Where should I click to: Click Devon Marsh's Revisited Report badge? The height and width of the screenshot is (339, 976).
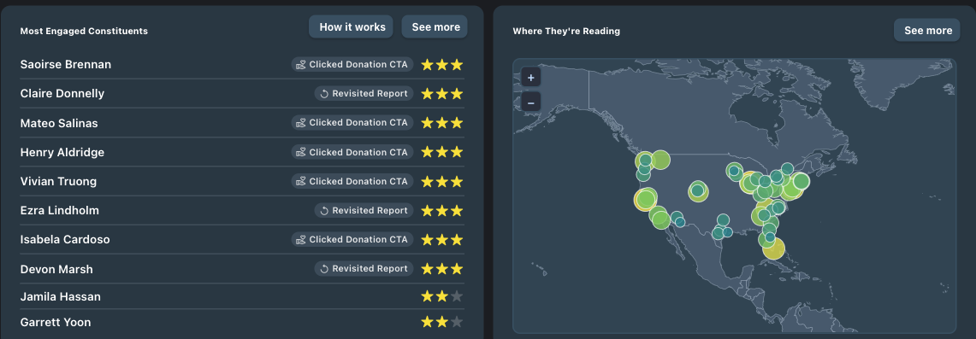364,269
